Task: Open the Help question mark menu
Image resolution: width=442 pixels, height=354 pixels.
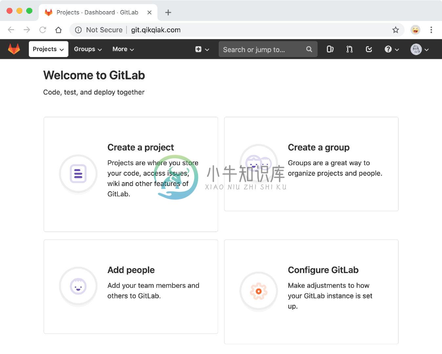Action: click(388, 49)
